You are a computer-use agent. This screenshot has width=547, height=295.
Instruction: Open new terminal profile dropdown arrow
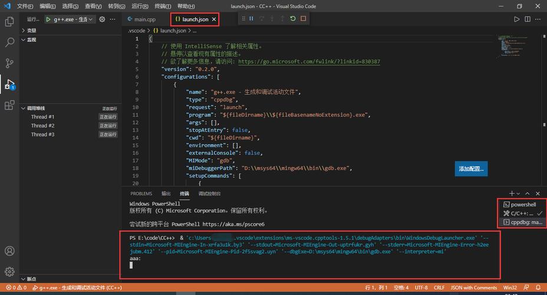click(518, 194)
